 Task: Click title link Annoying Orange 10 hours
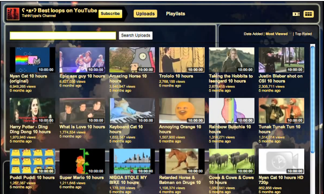click(180, 129)
